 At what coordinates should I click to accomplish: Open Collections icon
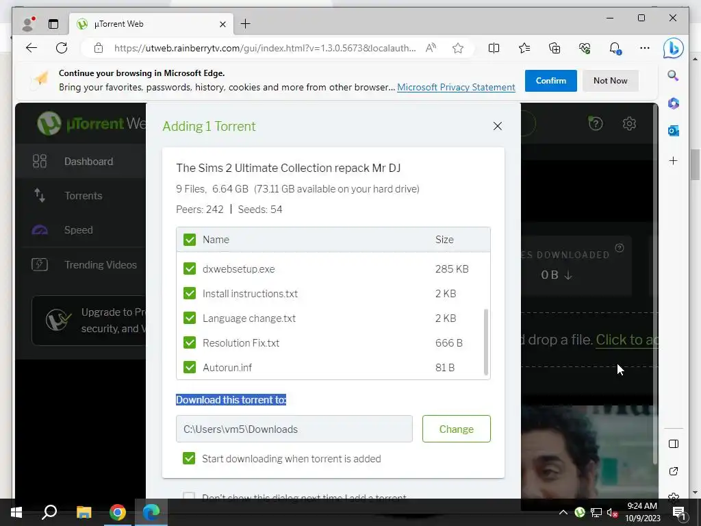click(x=555, y=48)
